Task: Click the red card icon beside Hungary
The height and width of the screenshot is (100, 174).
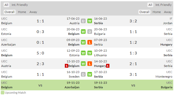Action: click(108, 66)
